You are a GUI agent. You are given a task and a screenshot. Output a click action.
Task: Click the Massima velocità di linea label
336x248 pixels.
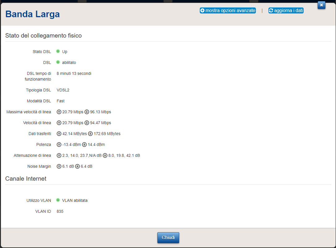pyautogui.click(x=29, y=112)
